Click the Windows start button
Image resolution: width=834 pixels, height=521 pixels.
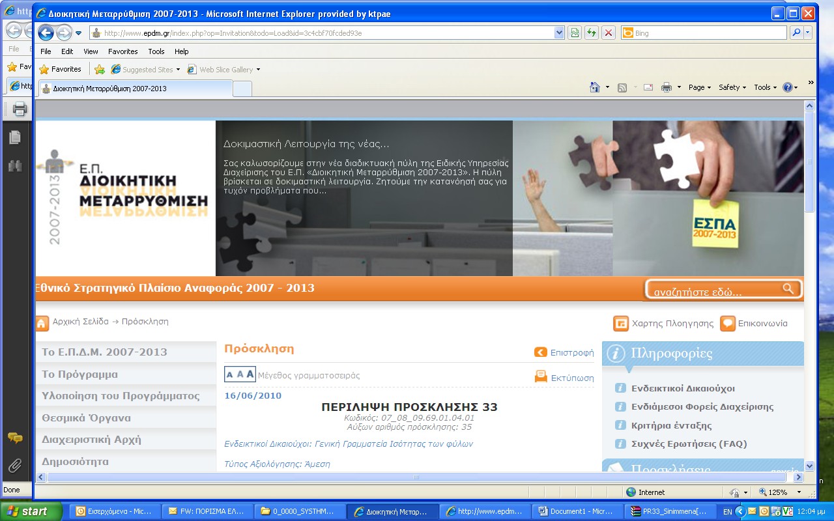[x=31, y=511]
